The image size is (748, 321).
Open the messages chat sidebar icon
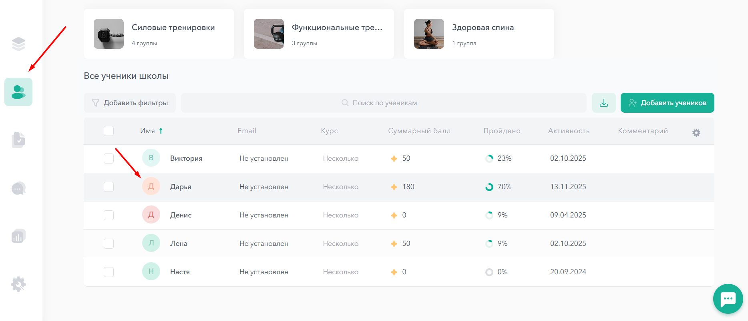pyautogui.click(x=18, y=188)
